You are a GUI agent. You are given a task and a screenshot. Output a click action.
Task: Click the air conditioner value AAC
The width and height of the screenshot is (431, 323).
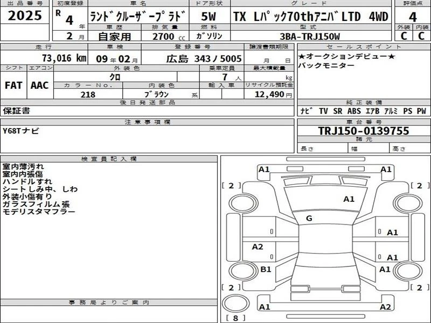click(39, 86)
